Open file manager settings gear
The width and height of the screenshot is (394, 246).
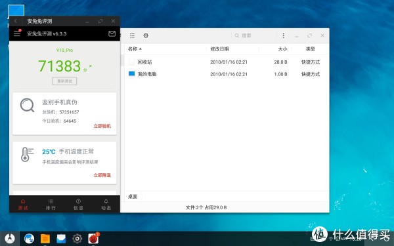(x=146, y=35)
